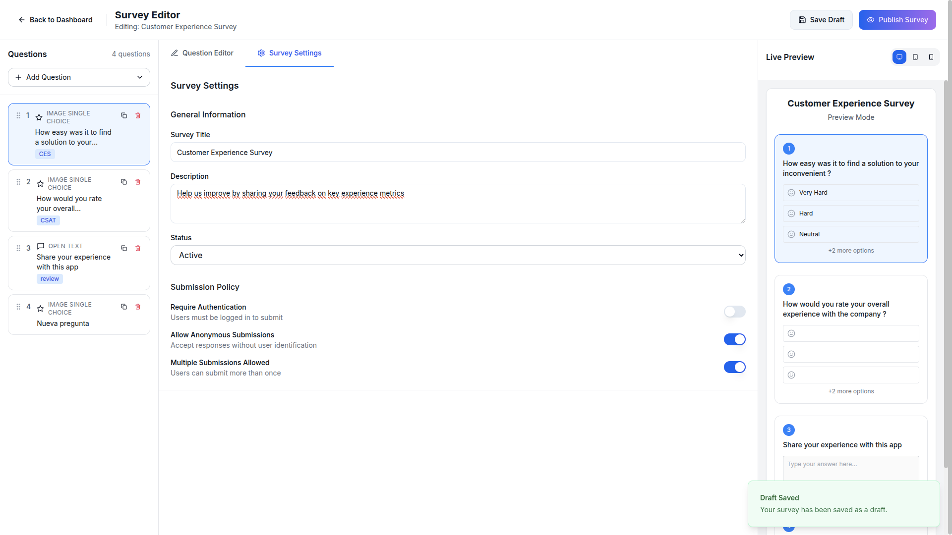Duplicate question 2 using copy icon
This screenshot has height=535, width=952.
[x=124, y=182]
